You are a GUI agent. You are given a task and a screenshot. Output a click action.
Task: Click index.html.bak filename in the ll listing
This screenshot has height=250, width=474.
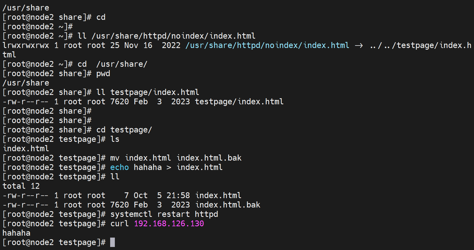tap(228, 205)
